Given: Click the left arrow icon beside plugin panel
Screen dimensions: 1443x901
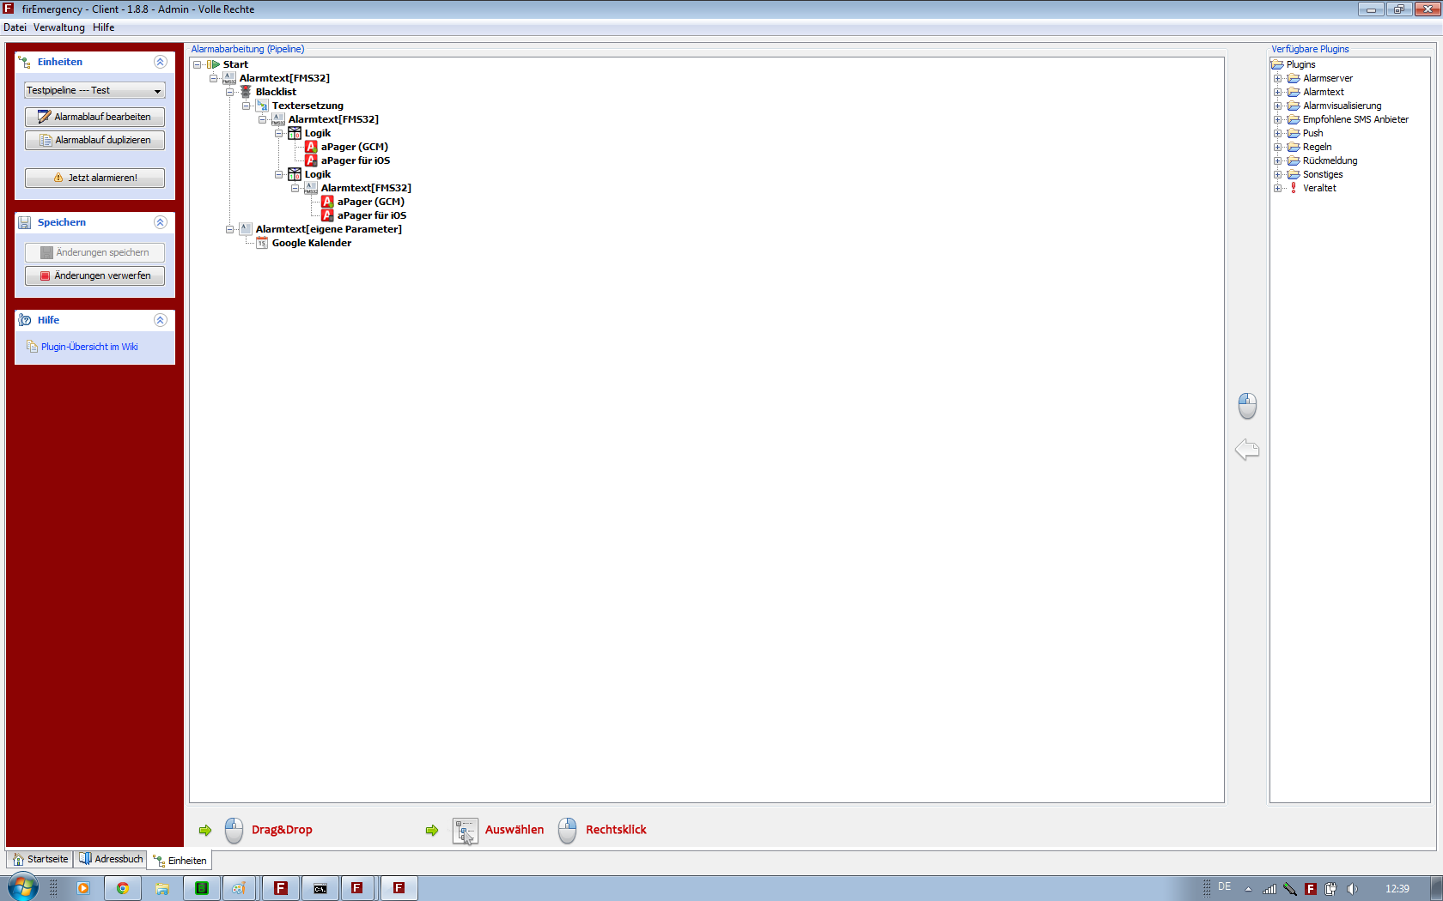Looking at the screenshot, I should click(x=1247, y=450).
